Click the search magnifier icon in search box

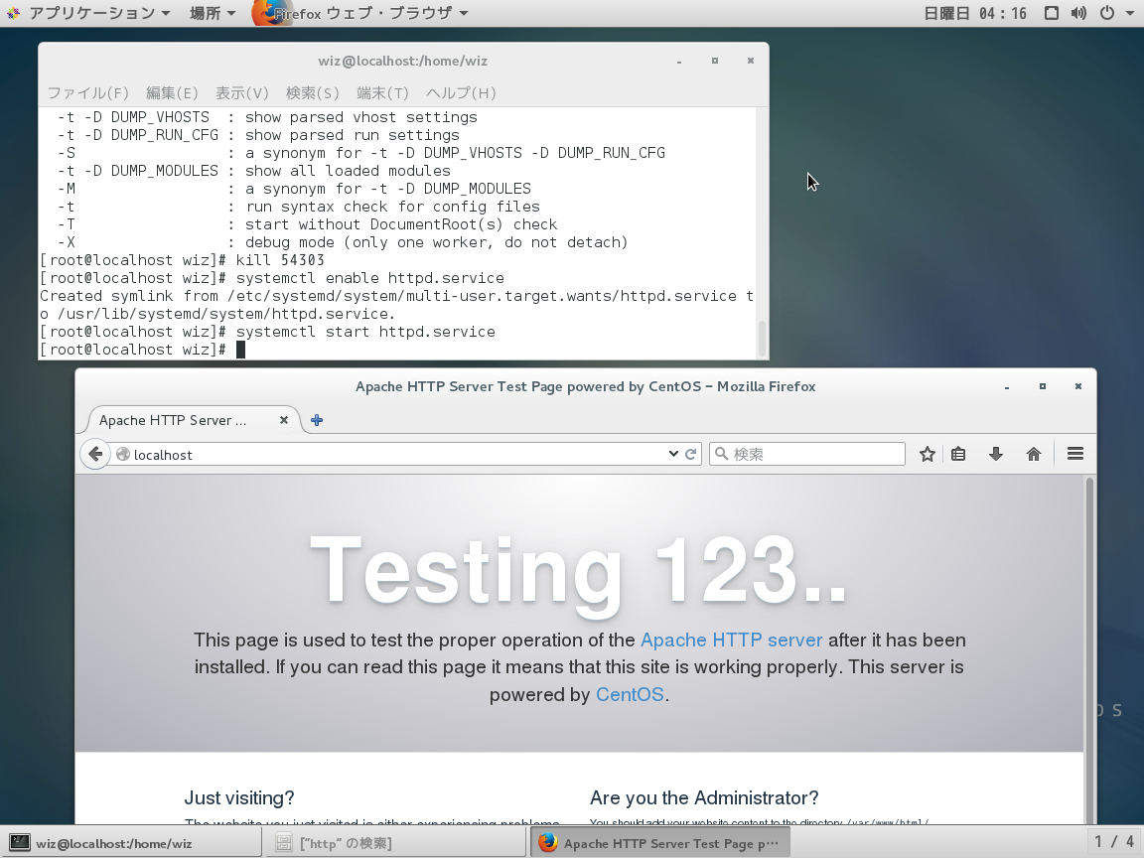722,454
